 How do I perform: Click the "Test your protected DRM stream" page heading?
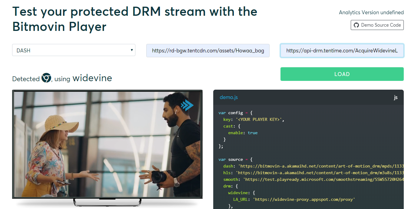[x=135, y=19]
